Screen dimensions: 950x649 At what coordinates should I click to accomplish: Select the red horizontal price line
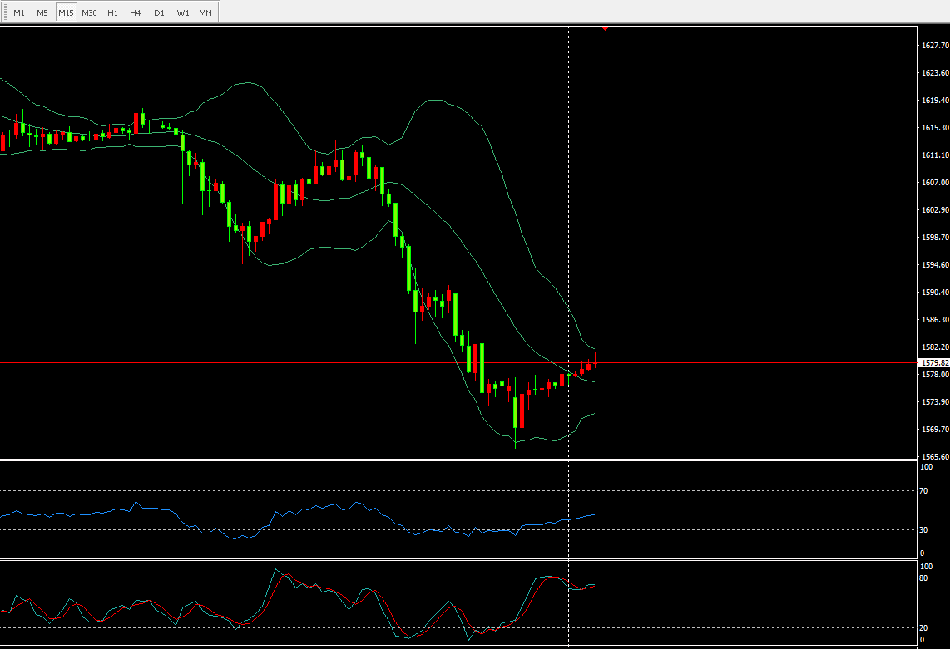250,362
